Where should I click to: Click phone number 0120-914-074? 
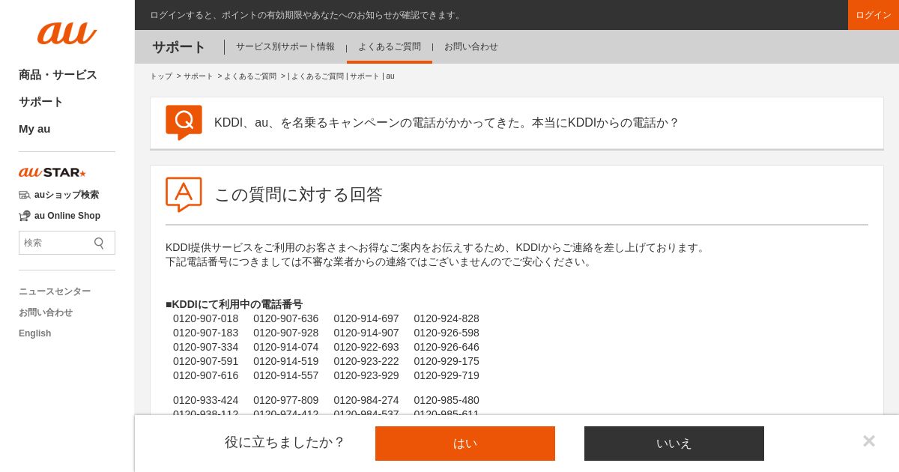(286, 347)
